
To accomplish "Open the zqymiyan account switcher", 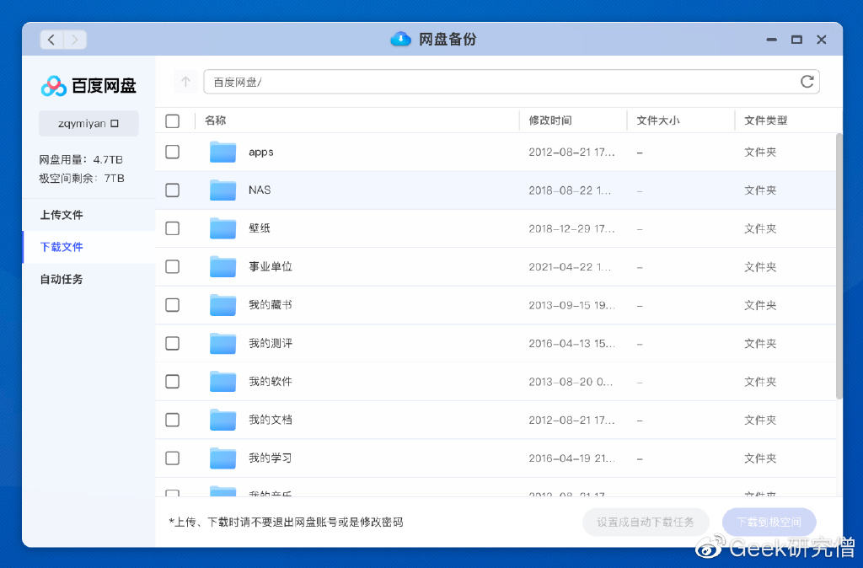I will pos(88,123).
